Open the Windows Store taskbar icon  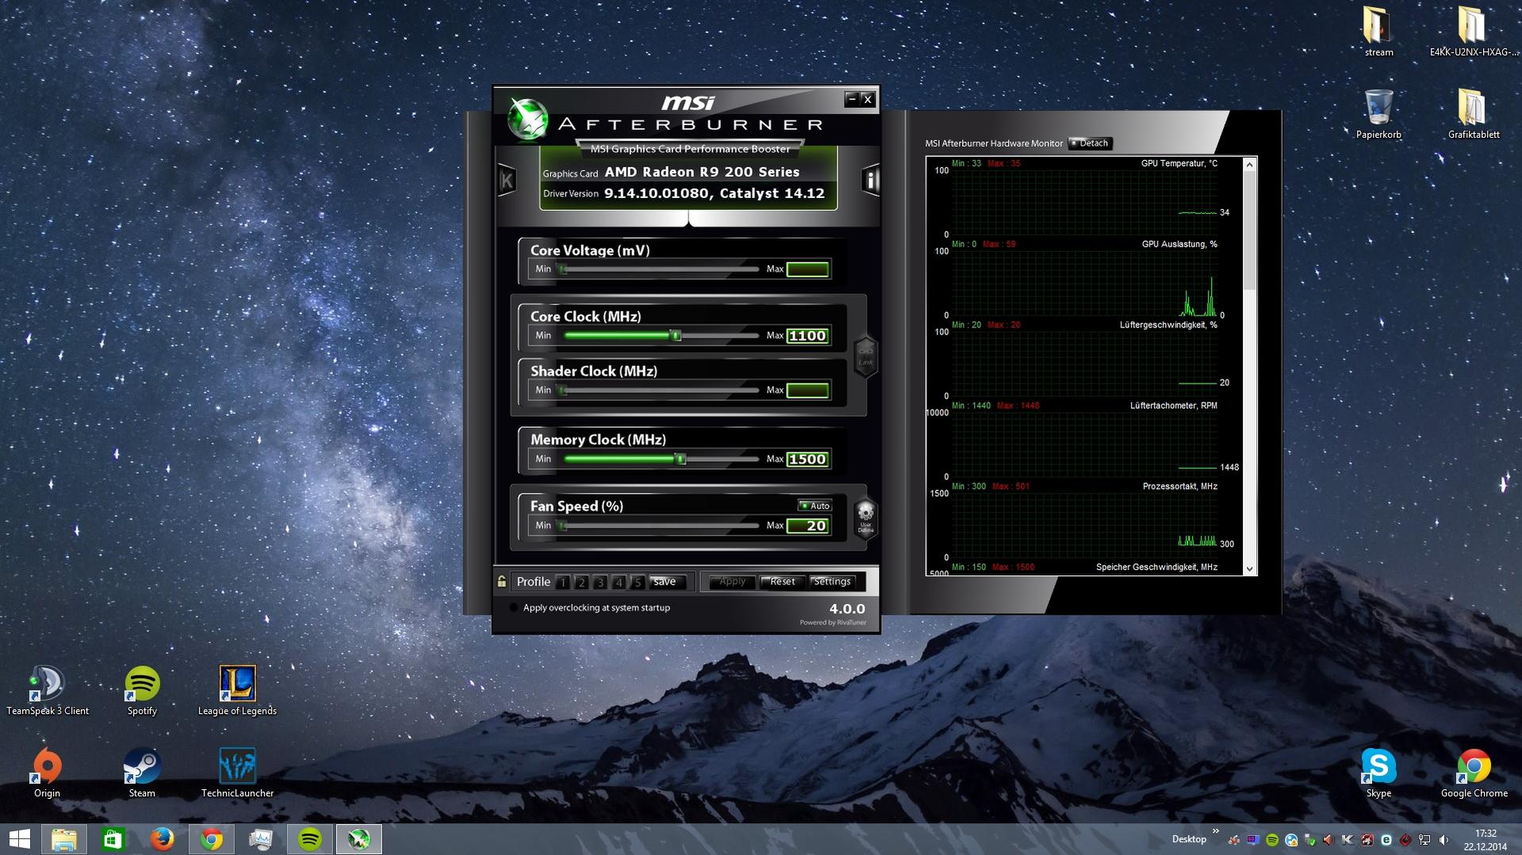[113, 839]
